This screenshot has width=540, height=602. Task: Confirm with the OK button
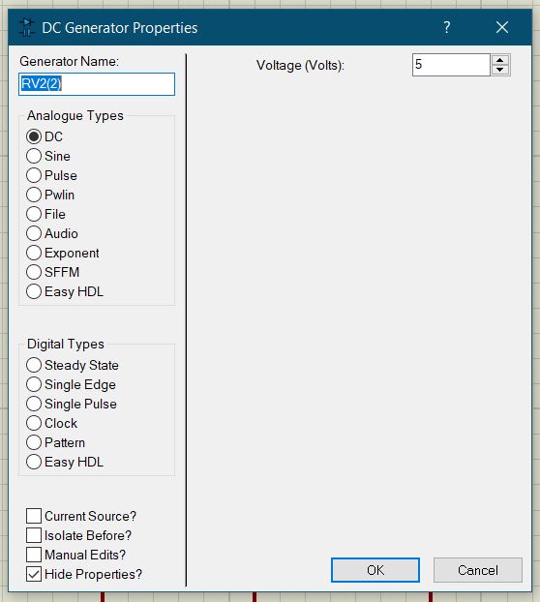coord(375,570)
